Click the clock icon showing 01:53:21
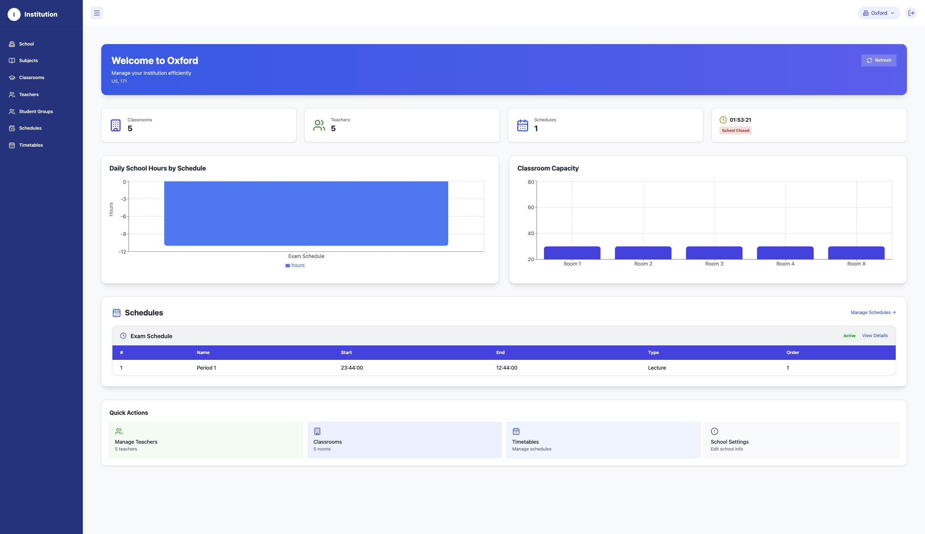Screen dimensions: 925x534 click(723, 120)
